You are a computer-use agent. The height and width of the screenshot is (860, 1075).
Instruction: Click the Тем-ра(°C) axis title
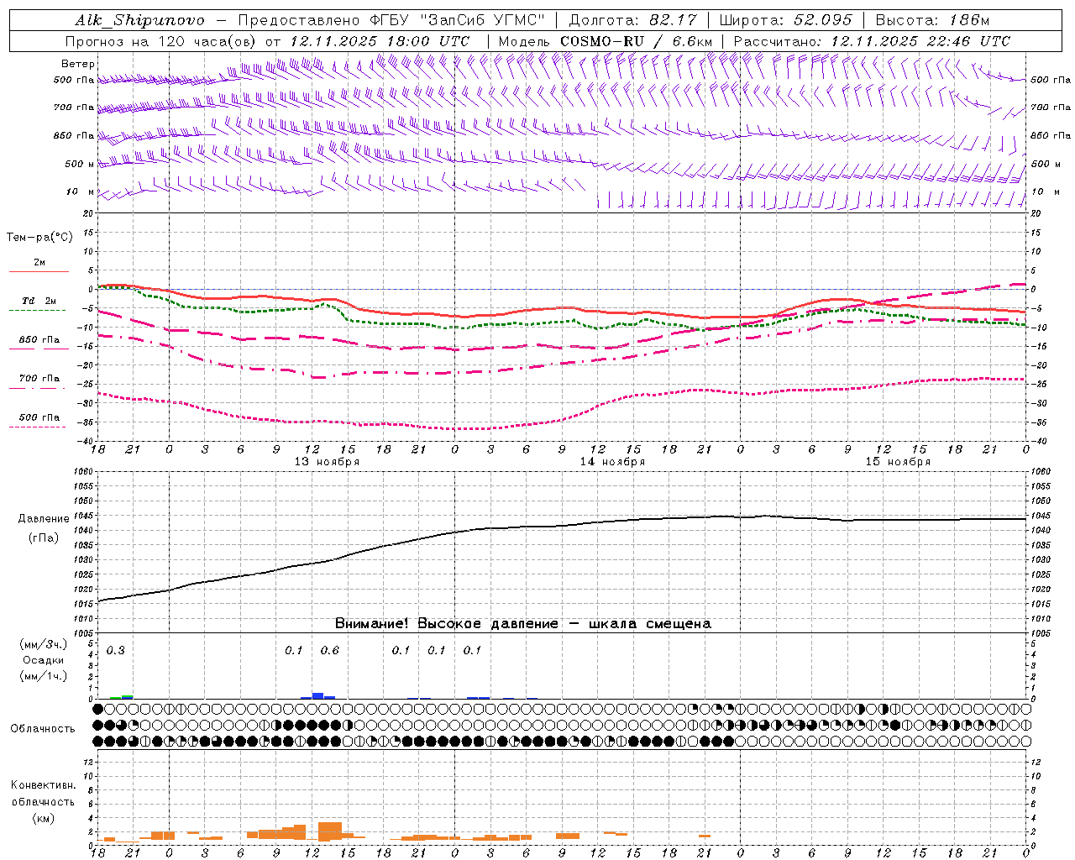click(39, 238)
